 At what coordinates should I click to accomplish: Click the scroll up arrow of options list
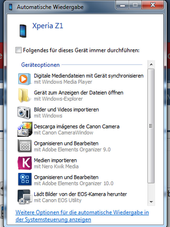click(151, 64)
